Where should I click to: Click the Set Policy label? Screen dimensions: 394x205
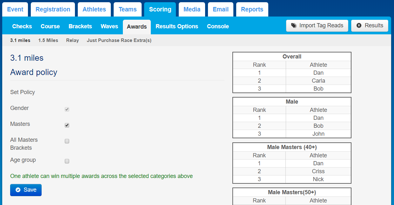point(23,92)
